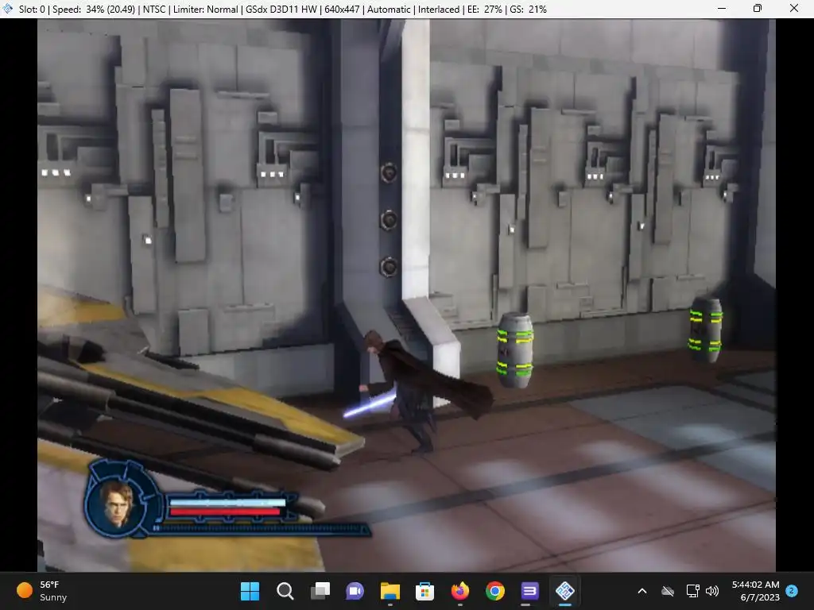Open the Windows Start menu
The width and height of the screenshot is (814, 610).
click(x=250, y=591)
